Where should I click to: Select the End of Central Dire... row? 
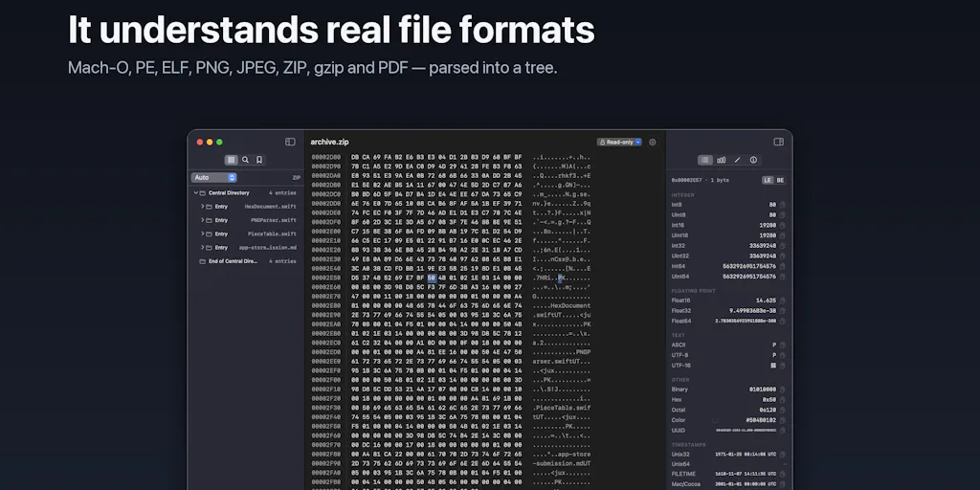[x=248, y=261]
